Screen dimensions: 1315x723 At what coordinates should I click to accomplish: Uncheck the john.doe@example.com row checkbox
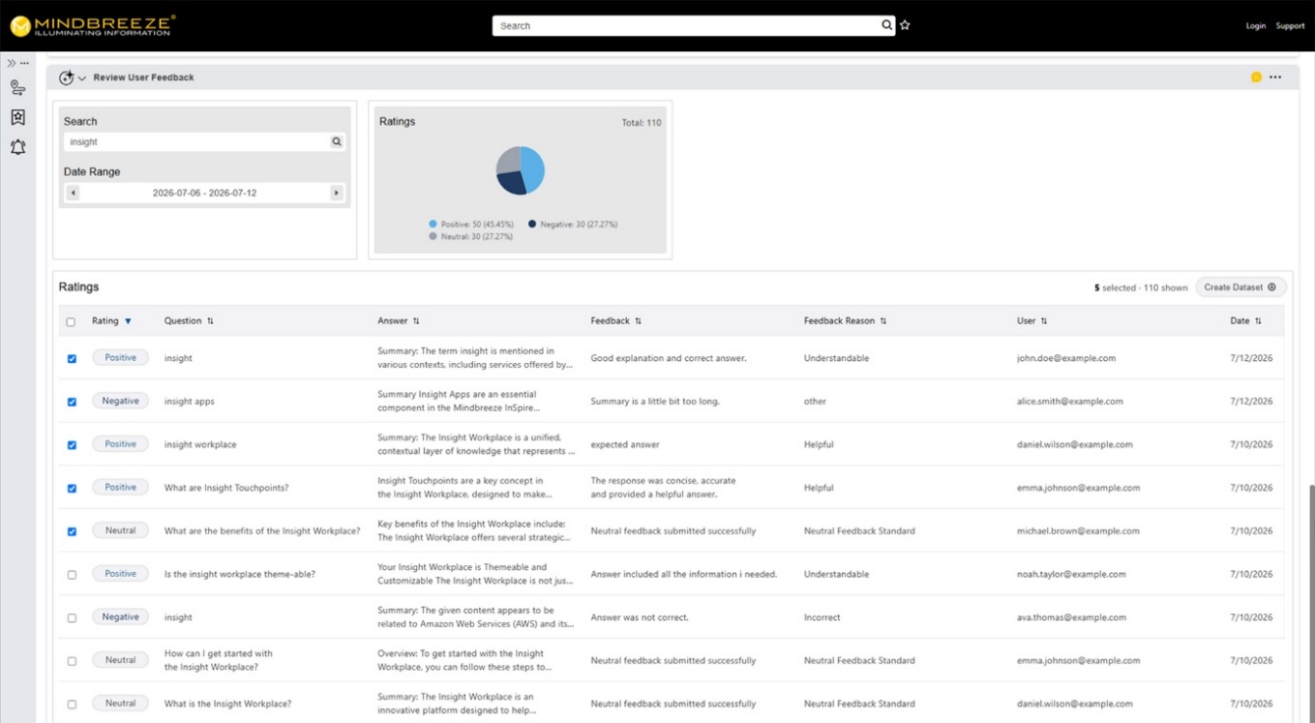coord(72,359)
